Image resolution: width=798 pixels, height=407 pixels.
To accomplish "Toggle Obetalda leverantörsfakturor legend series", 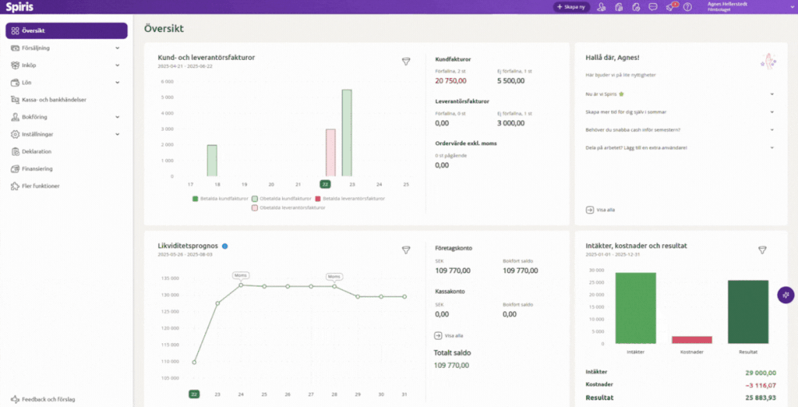I will click(x=288, y=207).
